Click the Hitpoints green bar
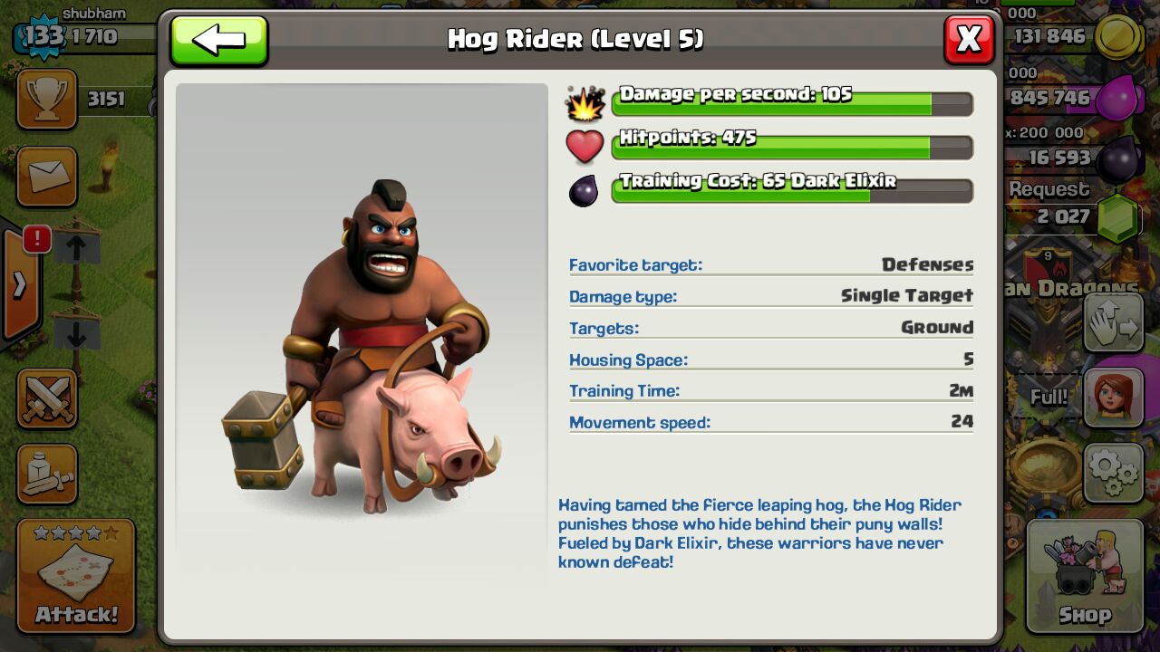The width and height of the screenshot is (1160, 652). click(x=792, y=147)
